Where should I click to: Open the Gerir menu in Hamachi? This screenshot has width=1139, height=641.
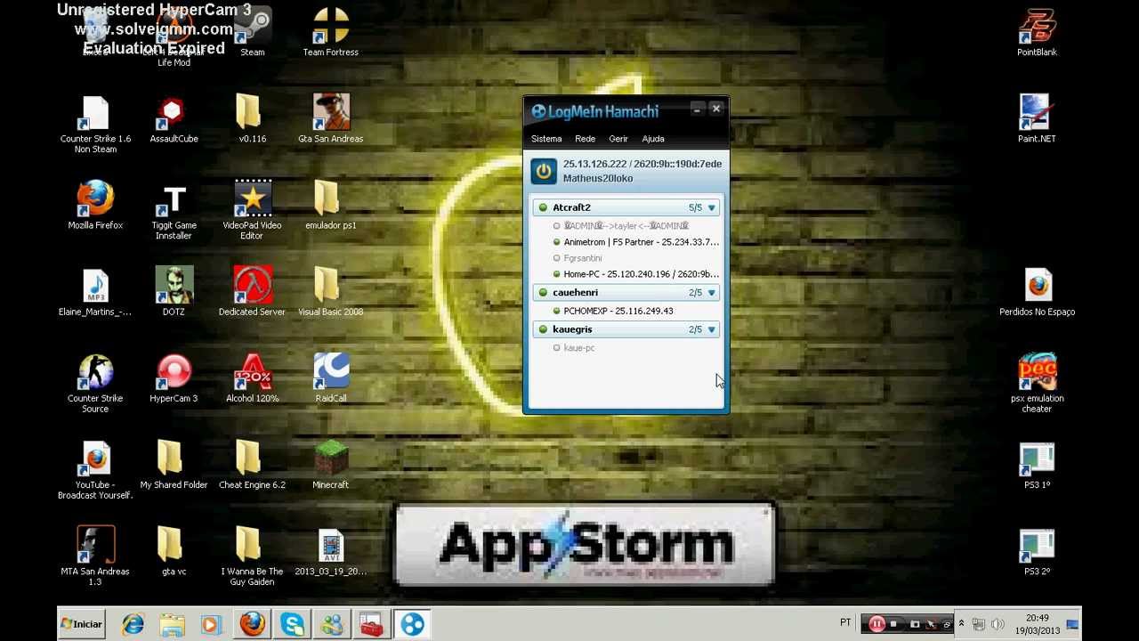pos(618,139)
